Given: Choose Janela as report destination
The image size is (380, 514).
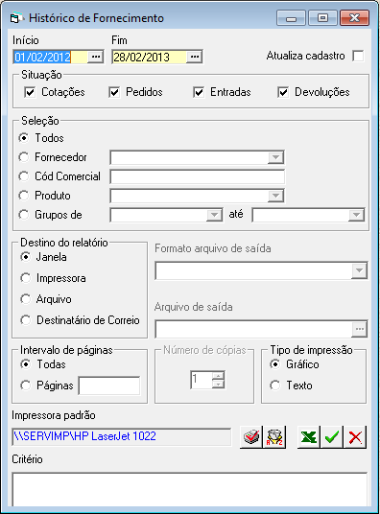Looking at the screenshot, I should click(26, 257).
